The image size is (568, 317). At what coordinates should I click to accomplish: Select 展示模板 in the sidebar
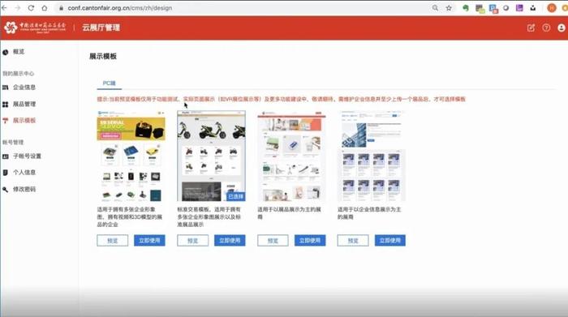click(x=24, y=120)
